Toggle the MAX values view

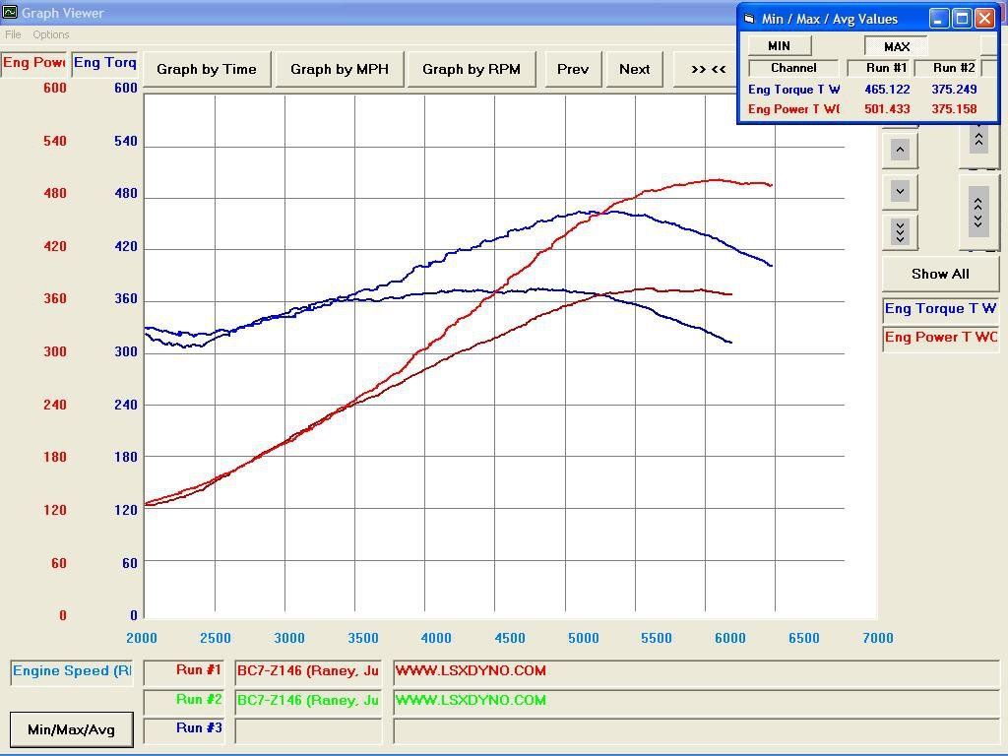pyautogui.click(x=896, y=46)
